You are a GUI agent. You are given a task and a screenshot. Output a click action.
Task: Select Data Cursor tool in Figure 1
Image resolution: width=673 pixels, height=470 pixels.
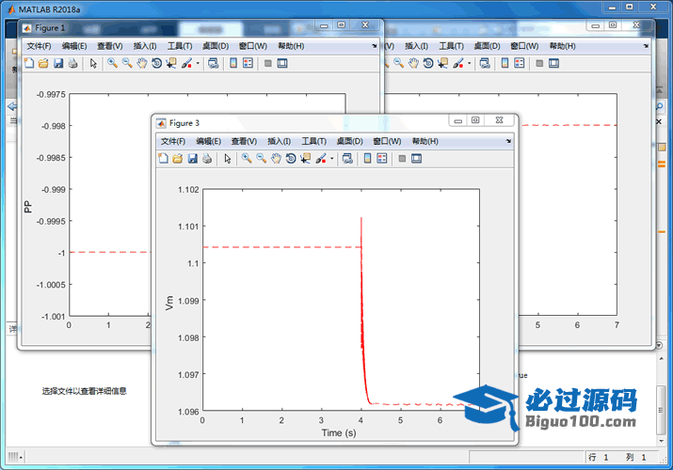point(171,63)
